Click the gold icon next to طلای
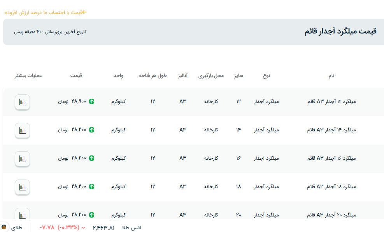Viewport: 384px width, 232px height. click(x=4, y=227)
